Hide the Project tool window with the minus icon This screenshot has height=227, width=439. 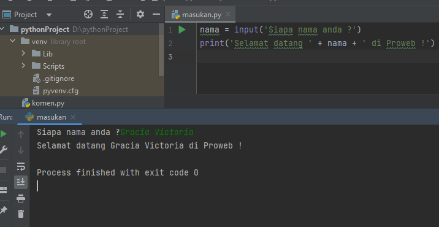coord(156,14)
